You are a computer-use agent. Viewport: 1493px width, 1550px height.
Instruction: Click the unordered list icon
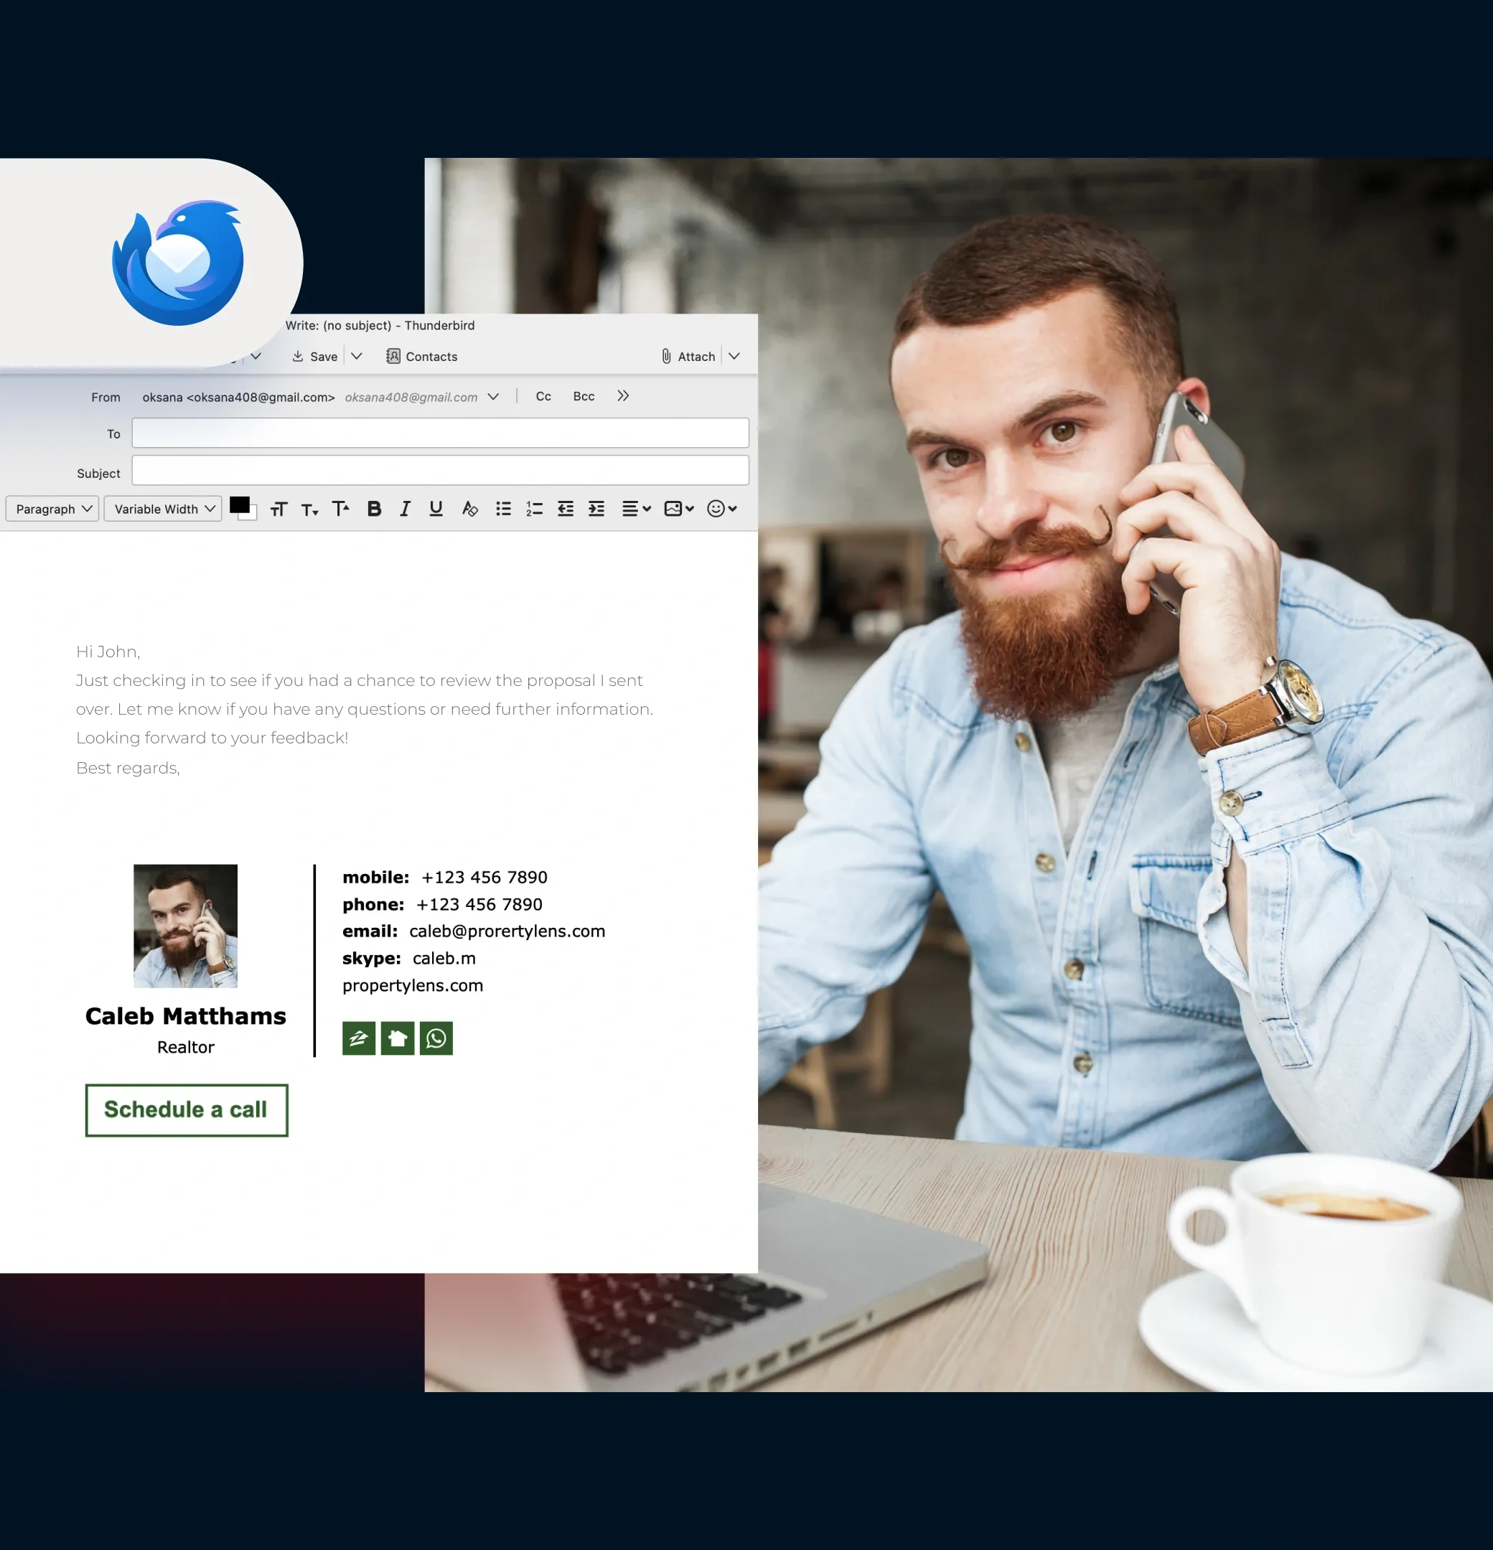pyautogui.click(x=502, y=508)
